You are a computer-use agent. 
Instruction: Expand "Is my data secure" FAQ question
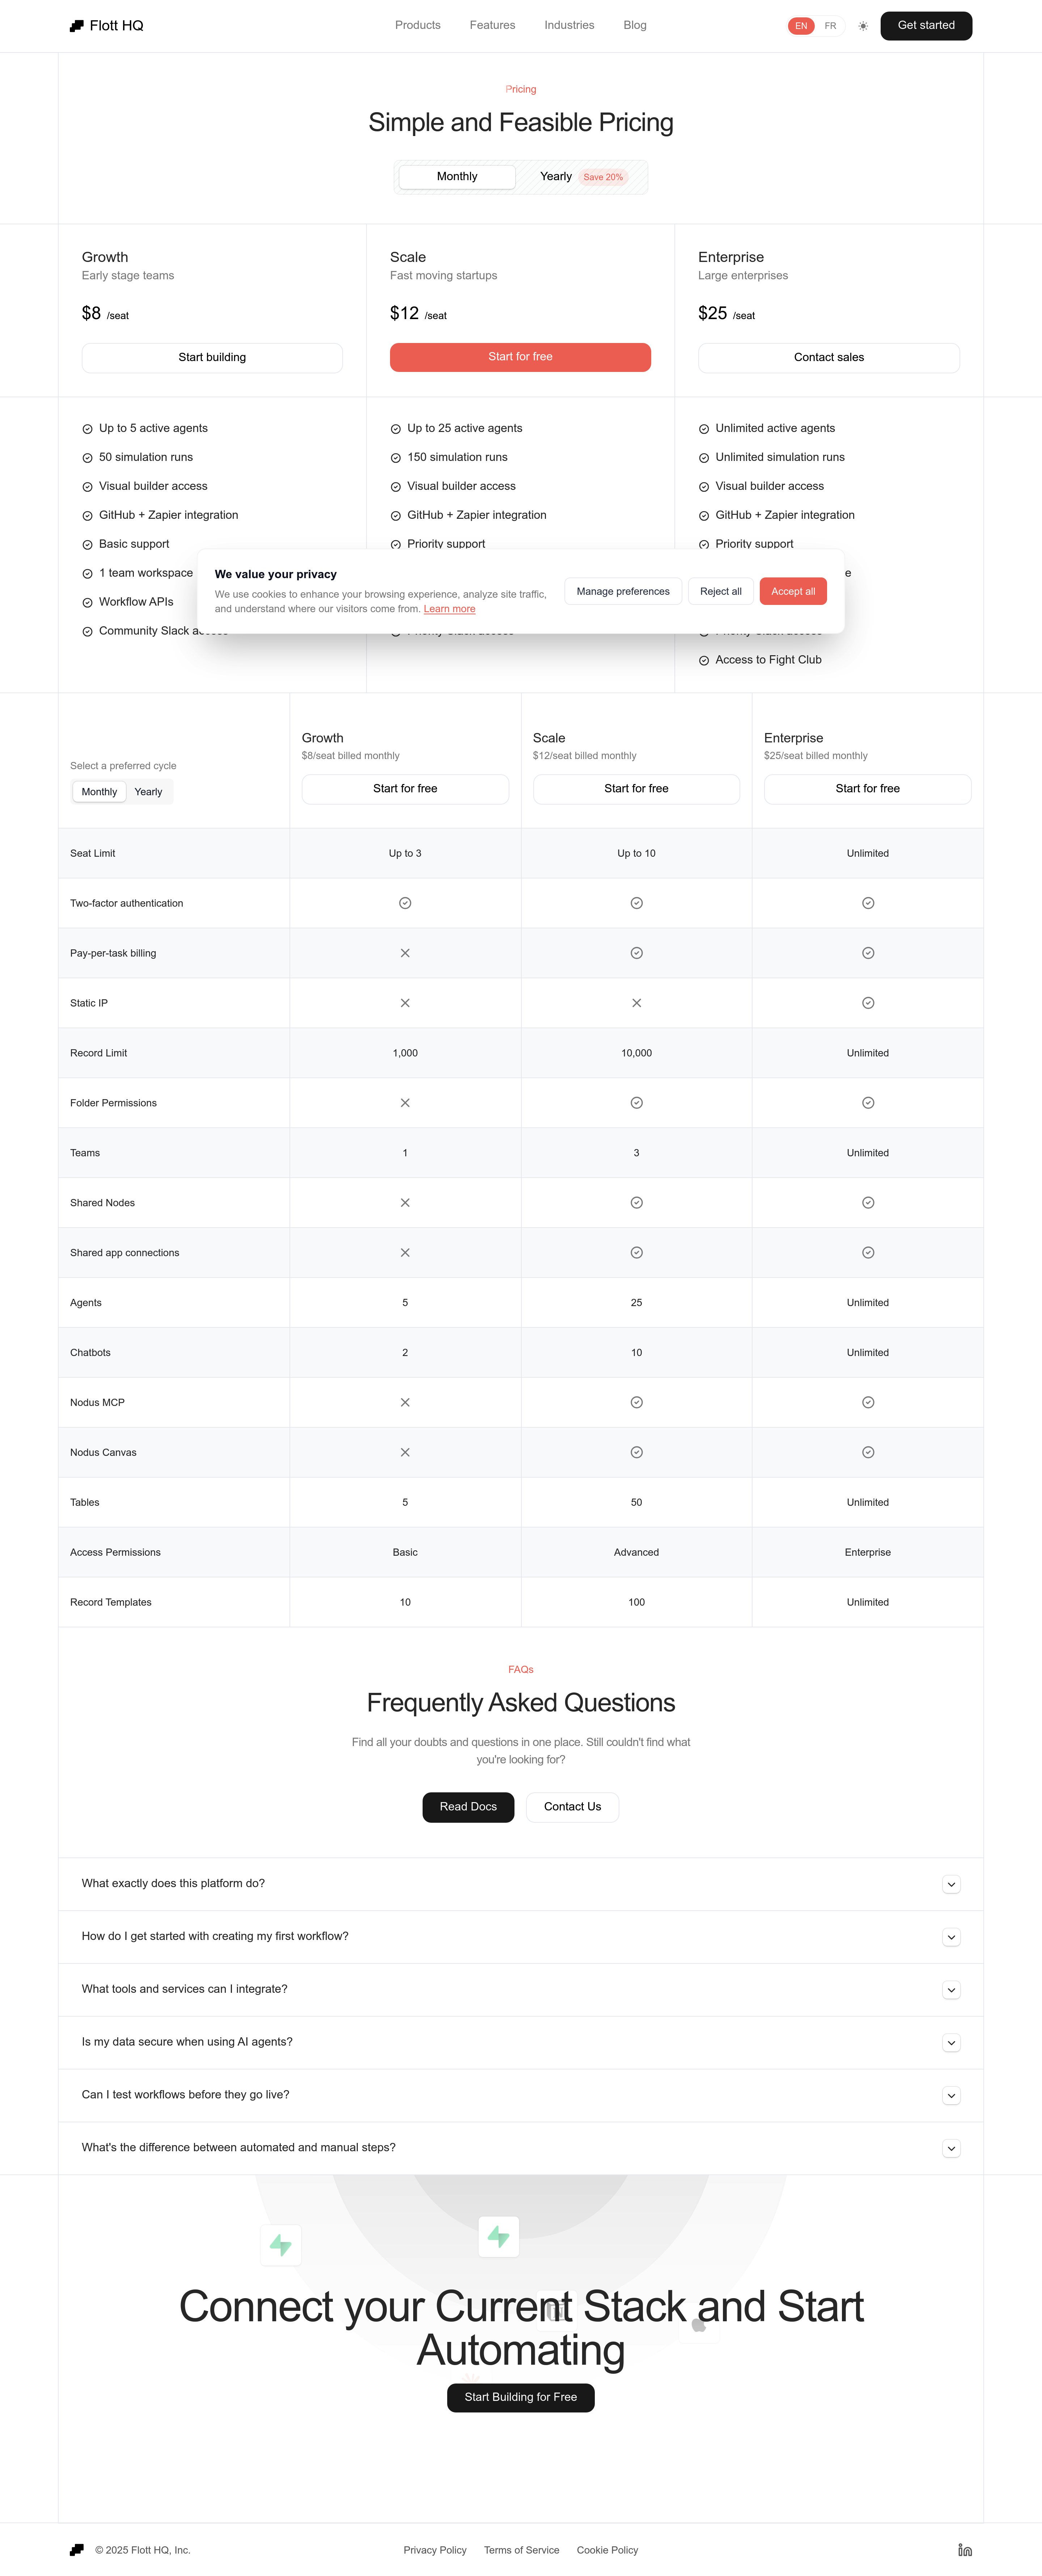[951, 2043]
